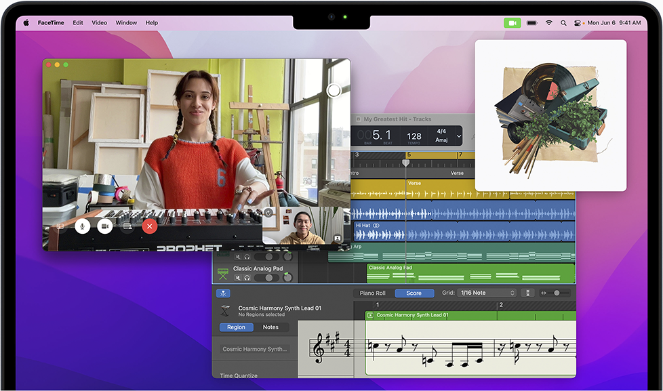The image size is (663, 391).
Task: Click the vertical auto zoom button in editor
Action: pos(527,293)
